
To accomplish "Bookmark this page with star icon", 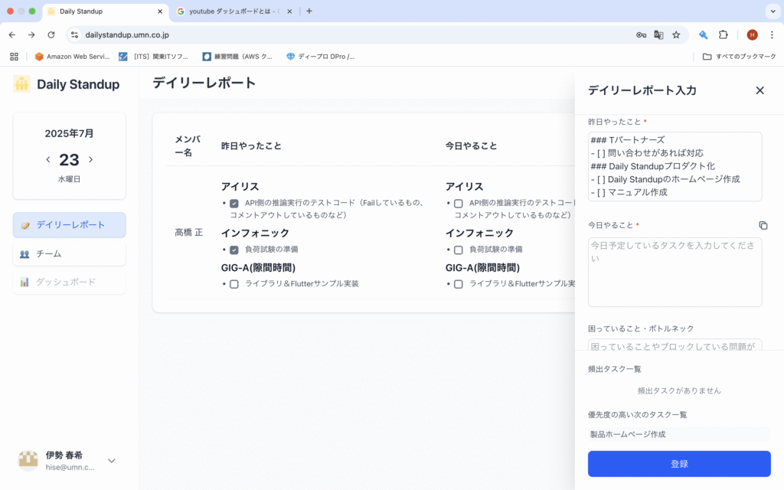I will coord(676,34).
